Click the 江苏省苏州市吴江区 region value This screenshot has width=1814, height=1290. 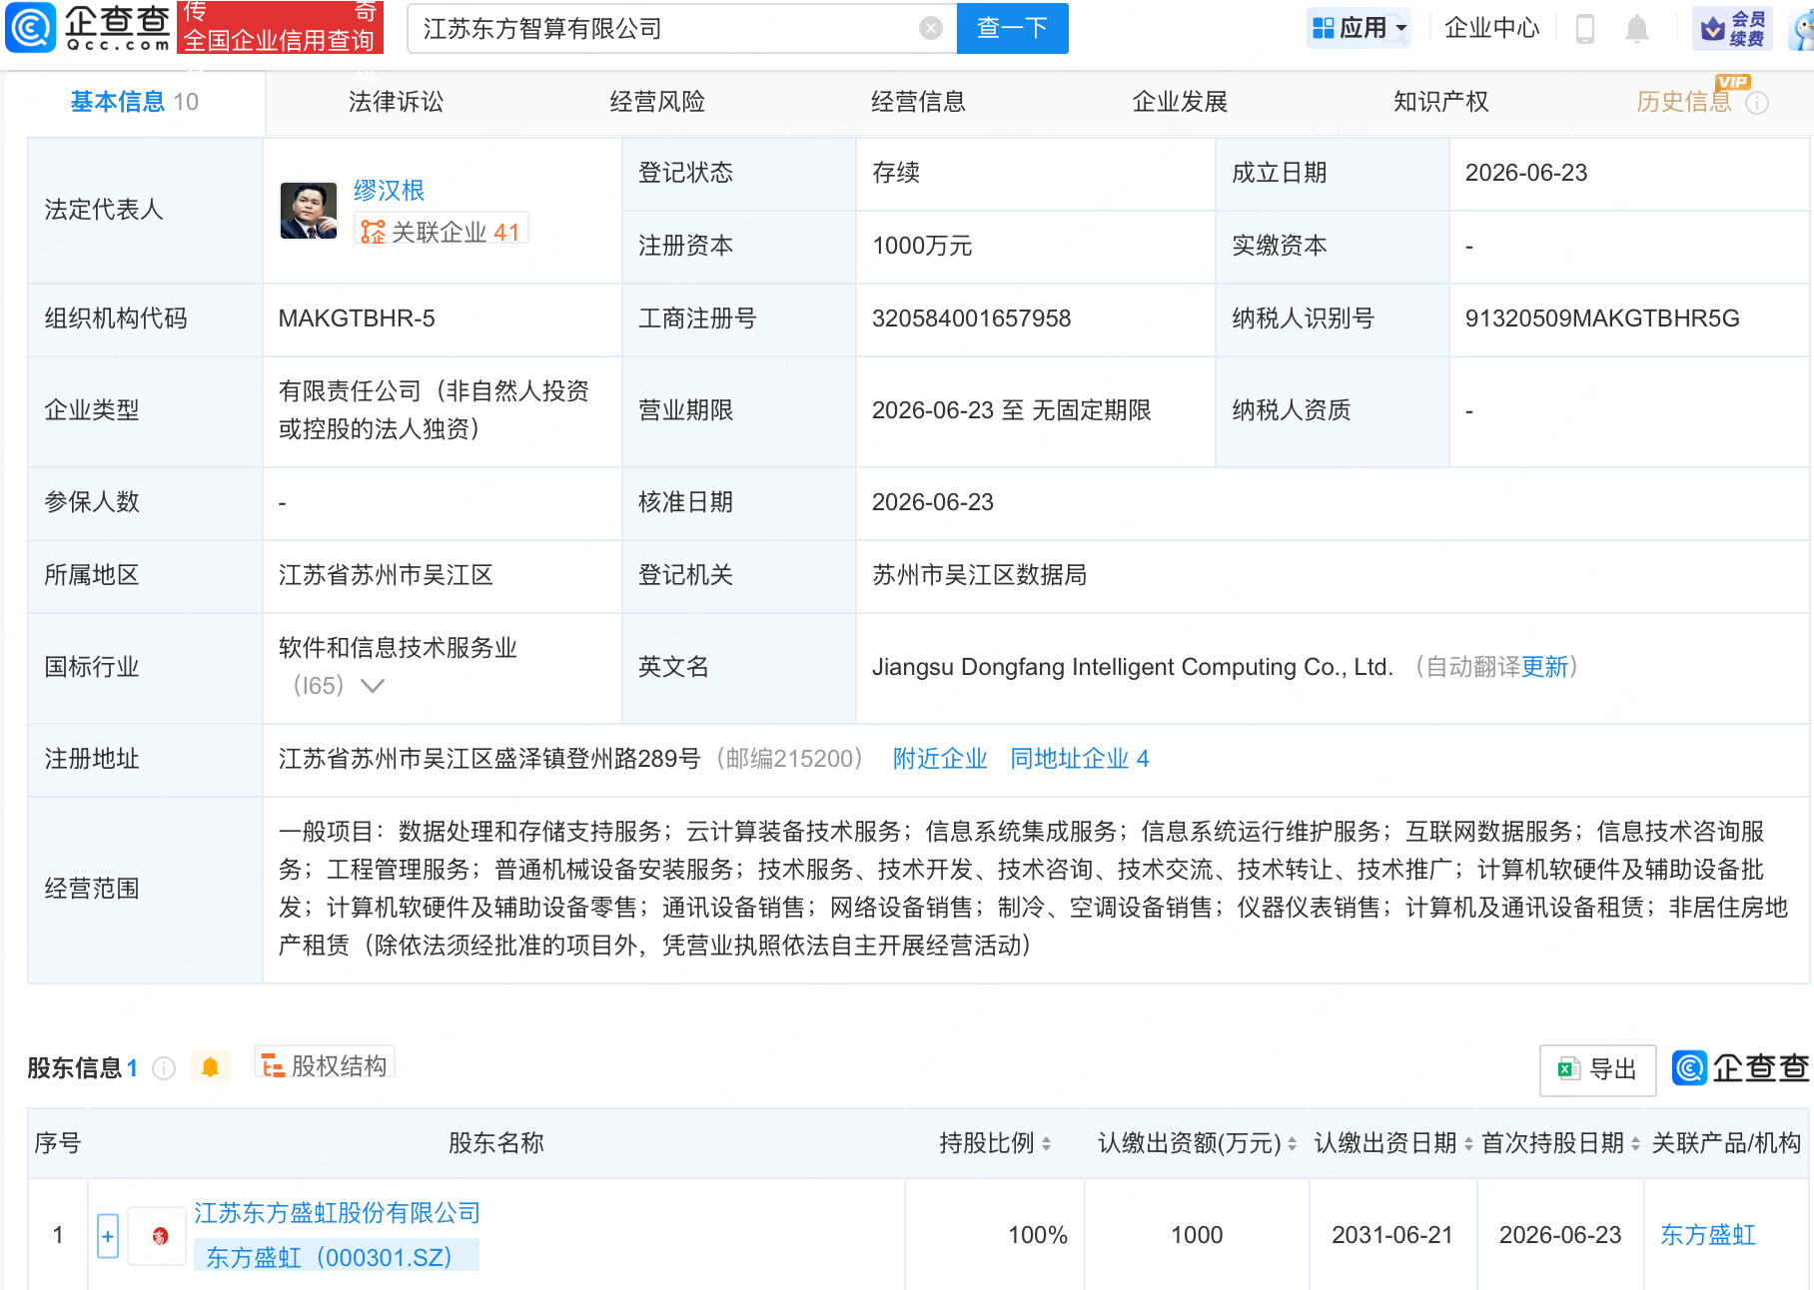tap(386, 575)
